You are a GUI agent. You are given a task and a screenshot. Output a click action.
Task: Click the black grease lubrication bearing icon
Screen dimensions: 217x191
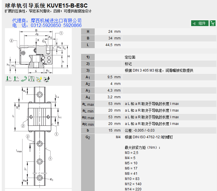[x=46, y=79]
